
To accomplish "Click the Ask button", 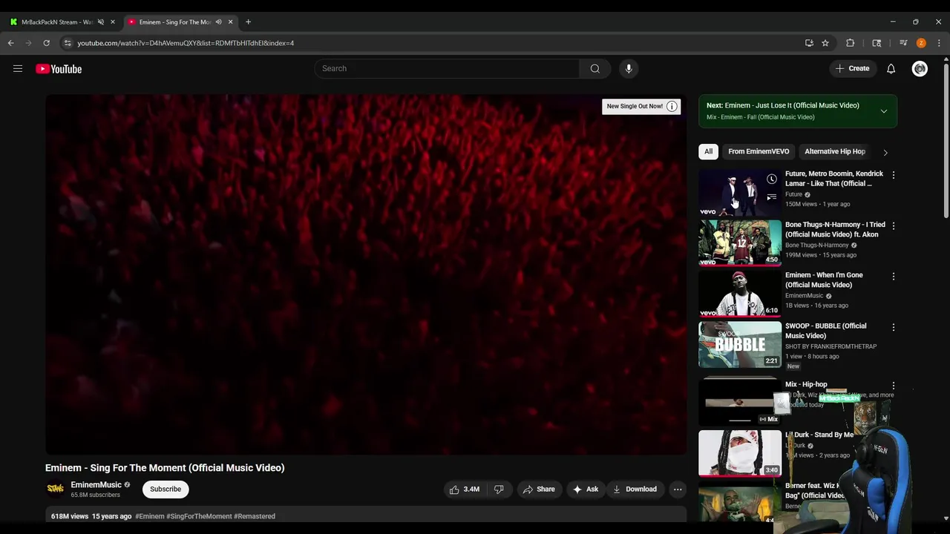I will pos(586,489).
